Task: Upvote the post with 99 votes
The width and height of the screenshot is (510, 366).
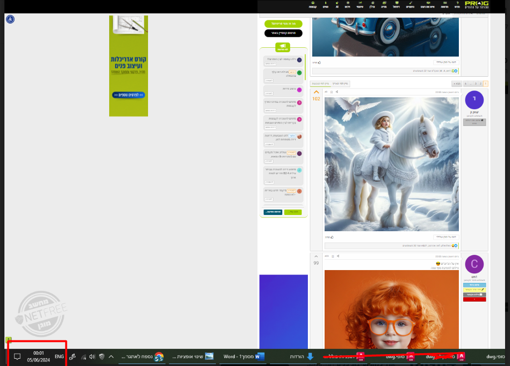Action: [316, 256]
